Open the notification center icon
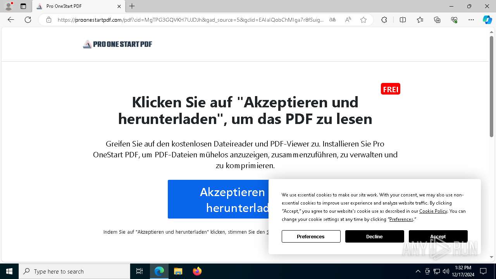 [x=483, y=271]
